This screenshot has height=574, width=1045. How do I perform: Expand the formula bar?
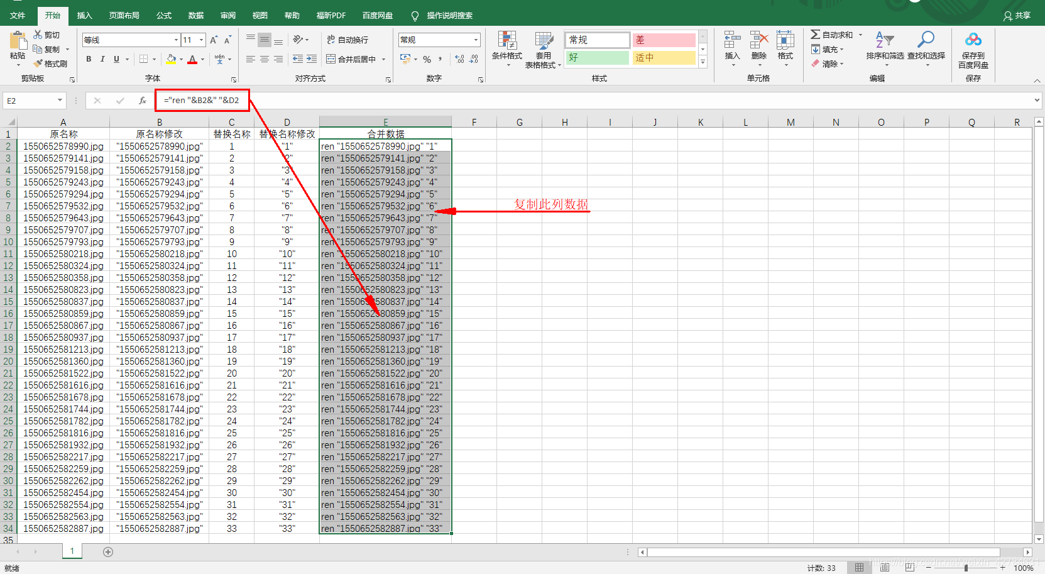pos(1037,101)
